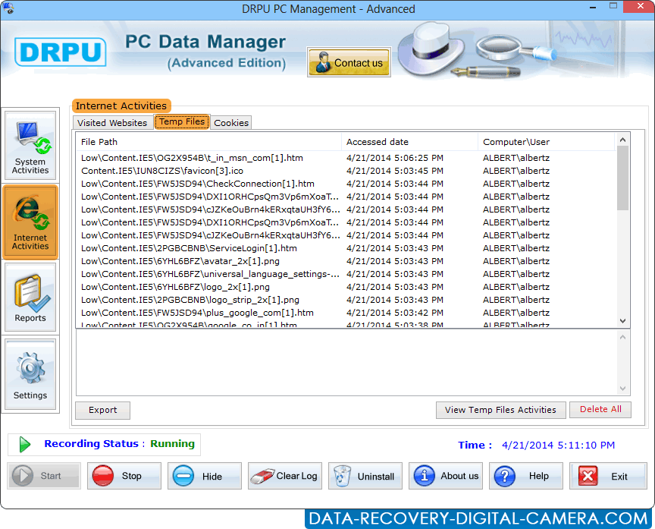Select row CheckConnection[1].htm
655x529 pixels.
(x=346, y=184)
